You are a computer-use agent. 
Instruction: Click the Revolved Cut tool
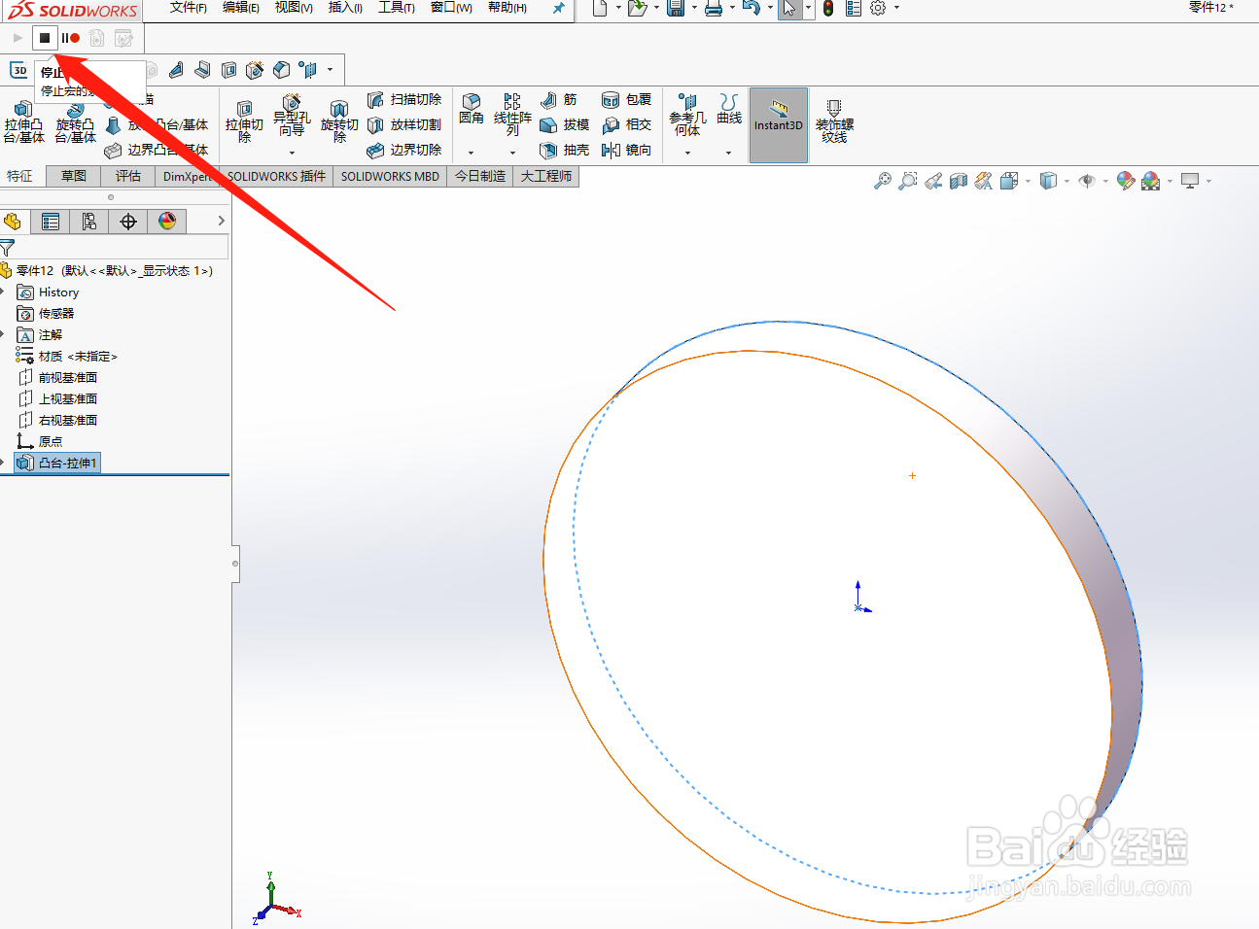click(x=339, y=122)
